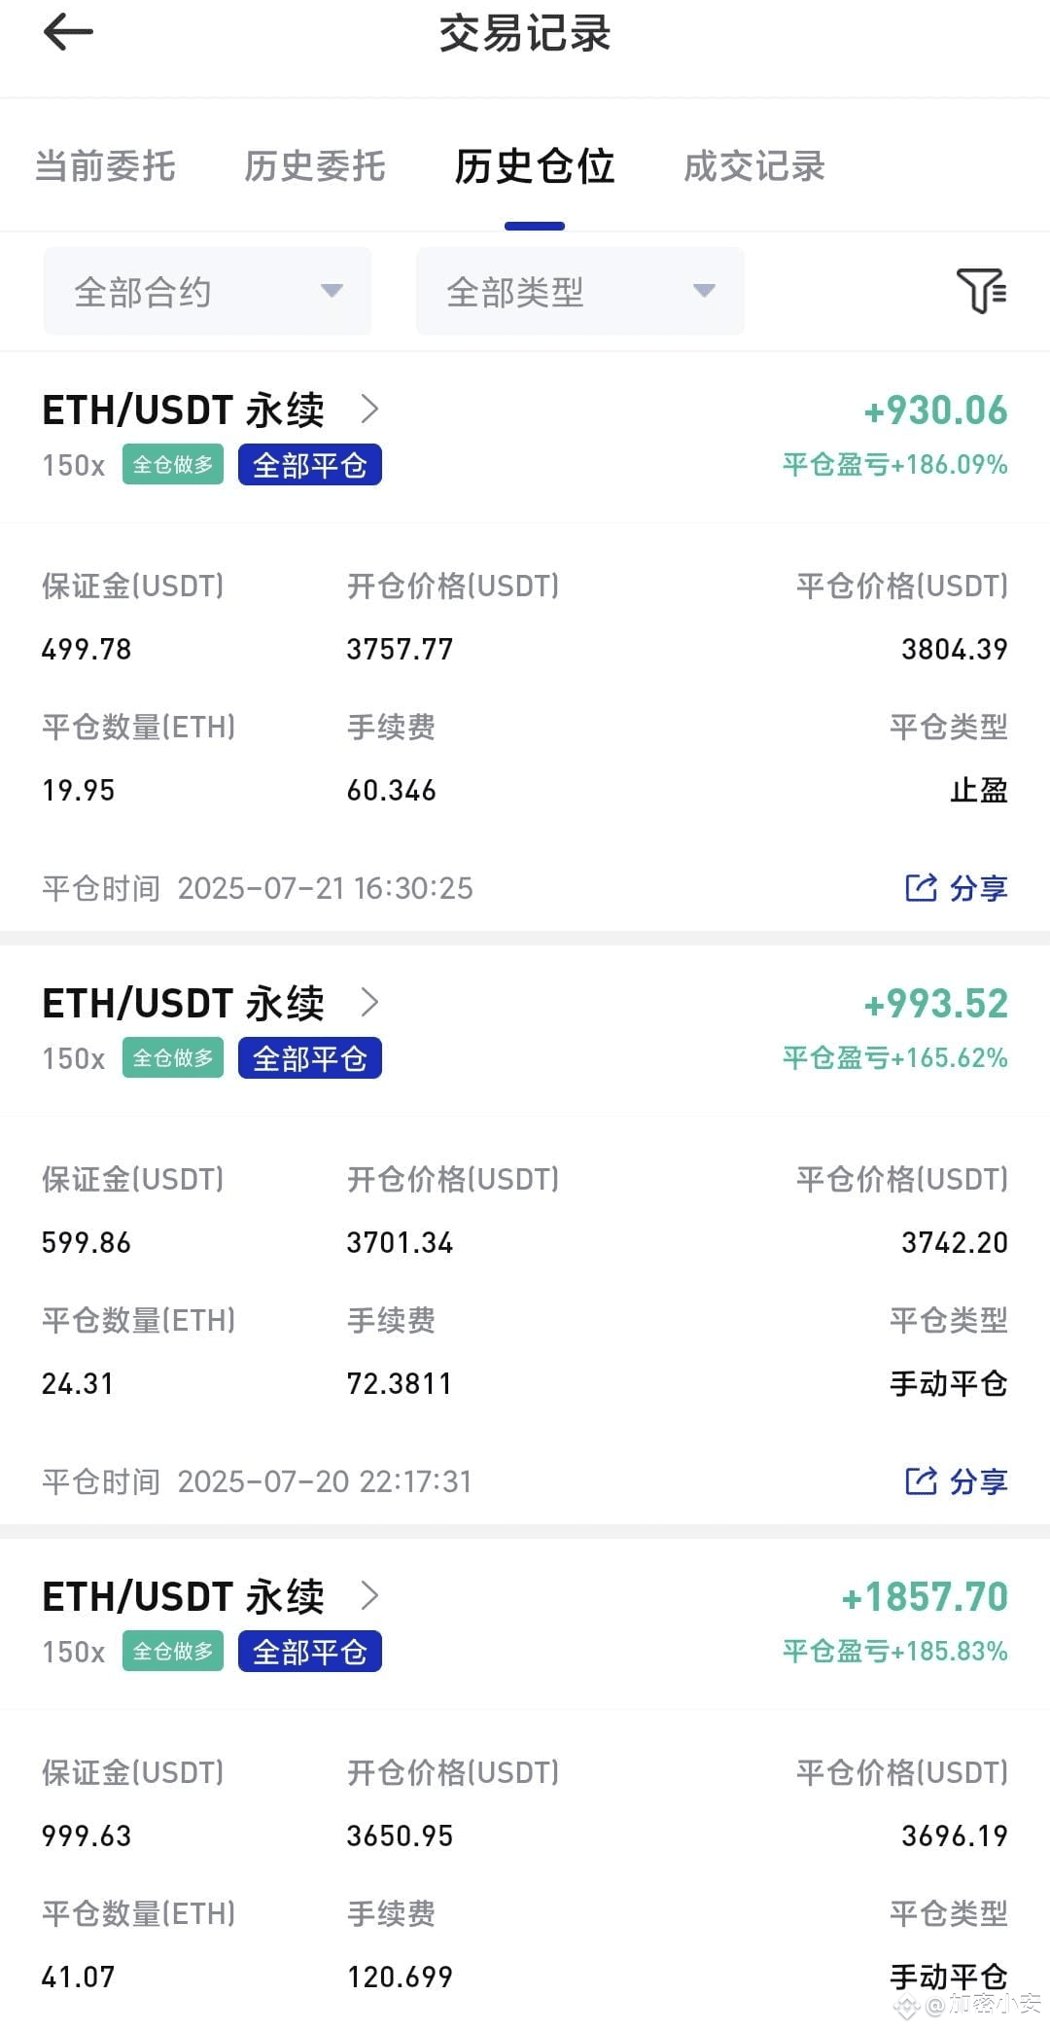Open details chevron for the +1857.70 position
The height and width of the screenshot is (2031, 1050).
(x=369, y=1595)
